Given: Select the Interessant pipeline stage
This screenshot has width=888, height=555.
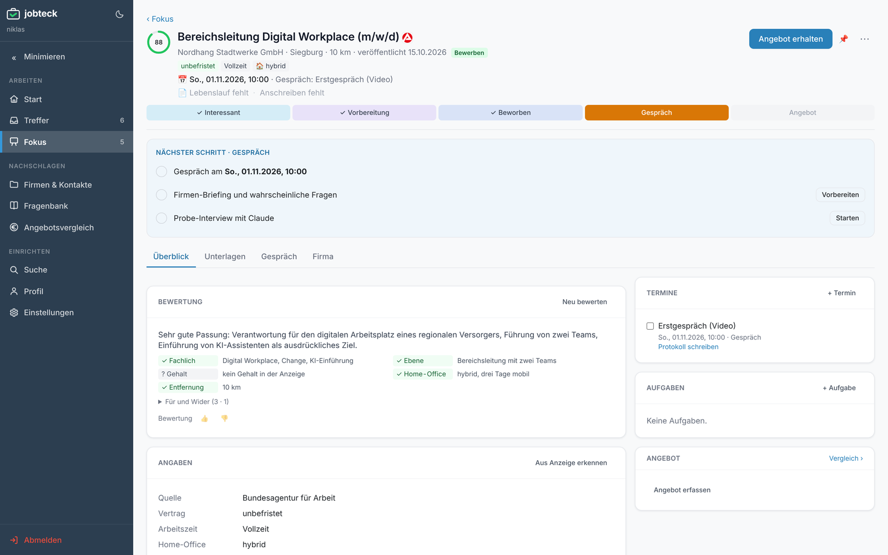Looking at the screenshot, I should [218, 113].
